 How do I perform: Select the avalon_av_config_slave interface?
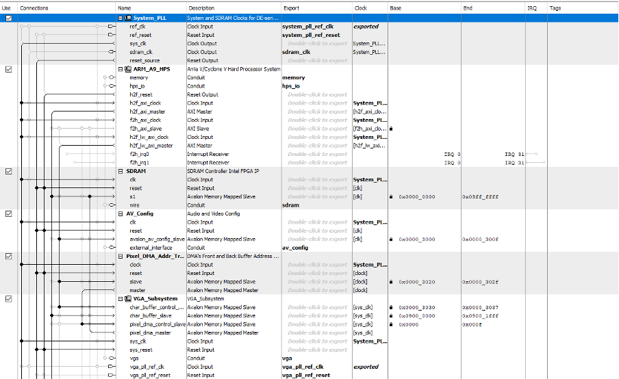[157, 239]
